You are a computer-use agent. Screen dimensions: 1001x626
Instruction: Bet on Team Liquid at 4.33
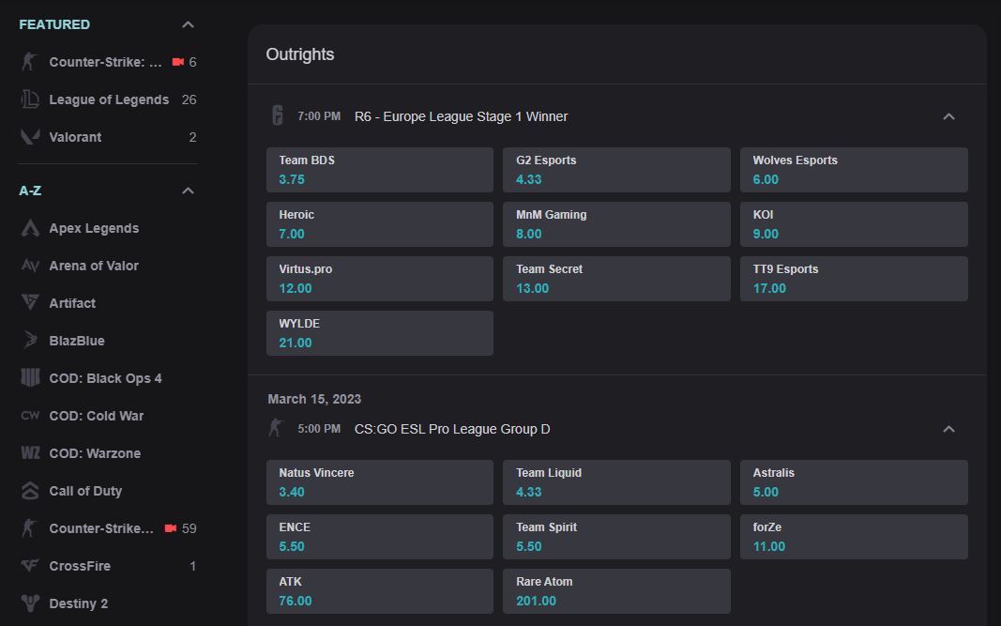coord(616,482)
